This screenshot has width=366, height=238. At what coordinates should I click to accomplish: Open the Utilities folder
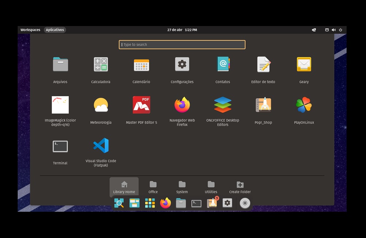[211, 187]
